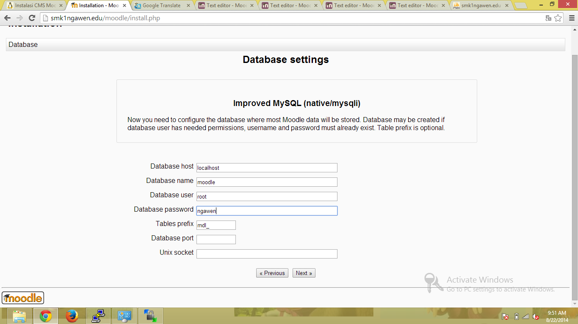
Task: Click the battery icon in the system tray
Action: coord(516,316)
